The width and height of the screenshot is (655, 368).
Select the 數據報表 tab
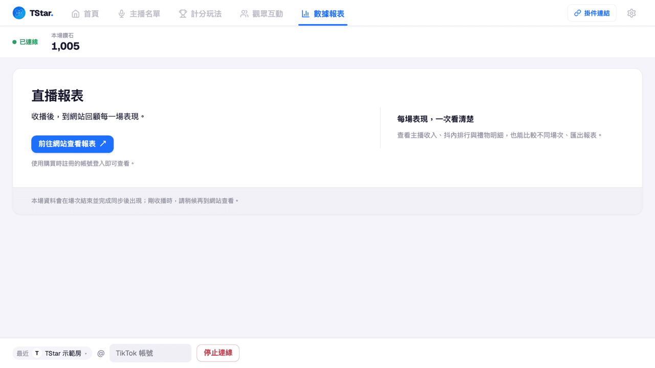pyautogui.click(x=323, y=14)
